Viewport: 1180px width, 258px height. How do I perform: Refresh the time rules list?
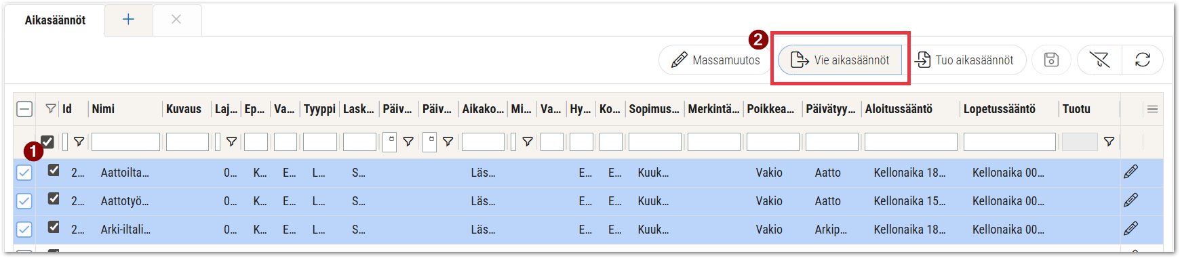tap(1143, 60)
